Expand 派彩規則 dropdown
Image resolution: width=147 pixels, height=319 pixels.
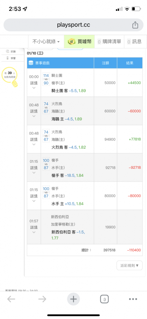[x=129, y=265]
